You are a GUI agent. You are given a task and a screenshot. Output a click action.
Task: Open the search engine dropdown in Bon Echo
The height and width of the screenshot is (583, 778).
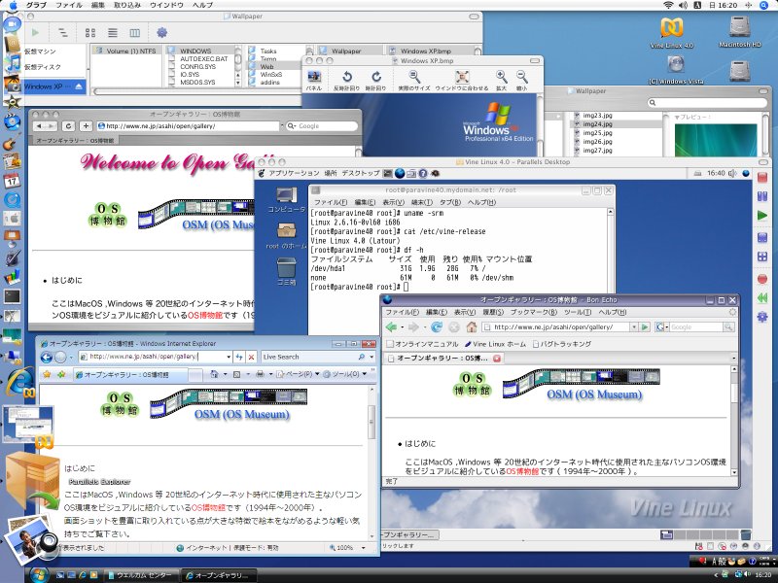tap(662, 327)
